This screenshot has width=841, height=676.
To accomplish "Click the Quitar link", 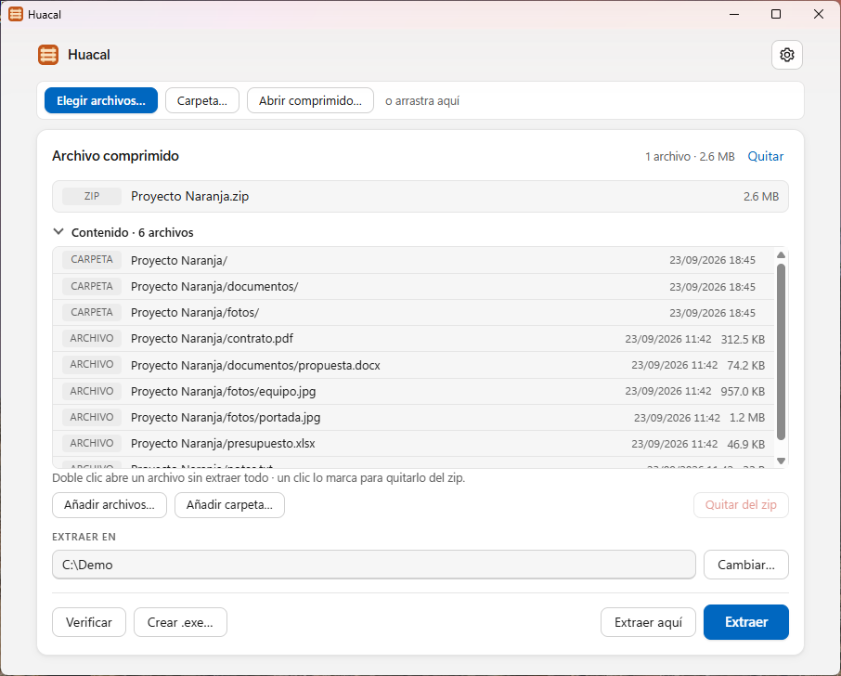I will [x=766, y=156].
